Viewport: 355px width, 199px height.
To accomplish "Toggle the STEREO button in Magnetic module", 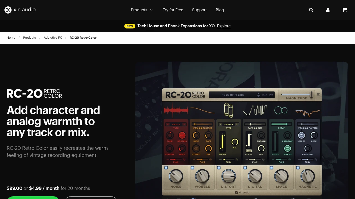I will pos(301,135).
